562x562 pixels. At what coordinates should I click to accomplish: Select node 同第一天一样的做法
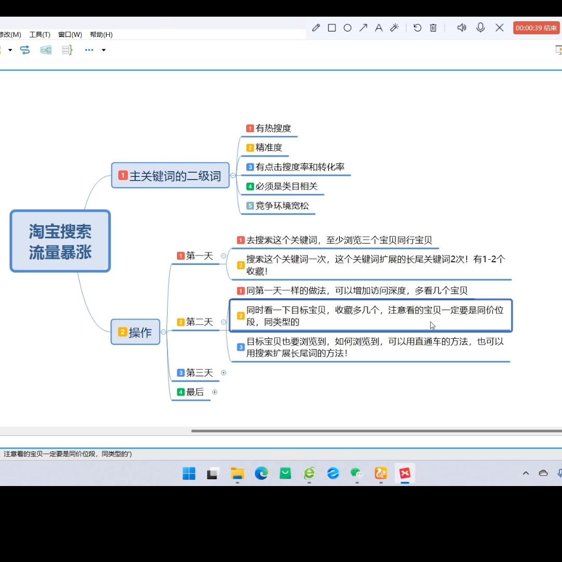pos(353,291)
